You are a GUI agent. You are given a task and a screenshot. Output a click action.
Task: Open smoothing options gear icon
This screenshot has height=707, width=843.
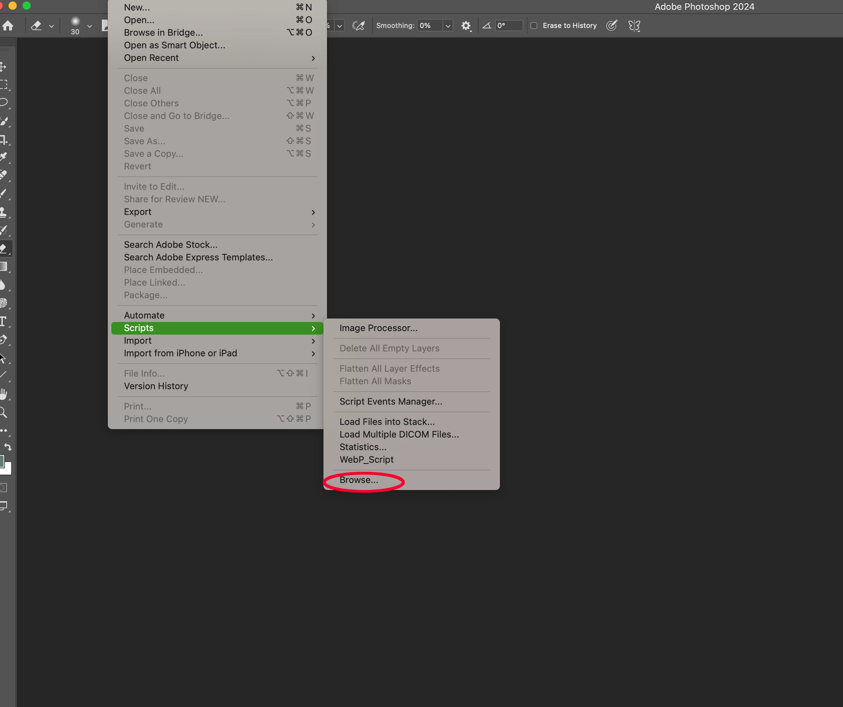[x=466, y=26]
